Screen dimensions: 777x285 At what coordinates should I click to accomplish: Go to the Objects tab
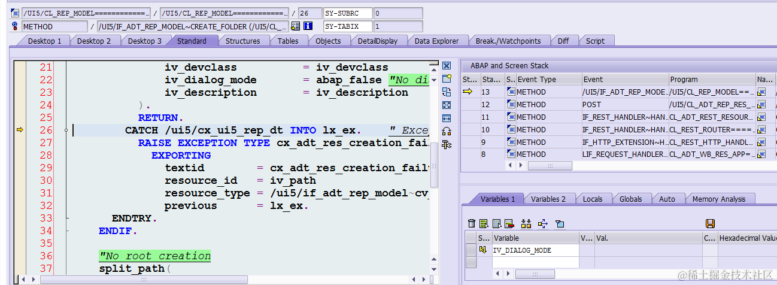(328, 41)
